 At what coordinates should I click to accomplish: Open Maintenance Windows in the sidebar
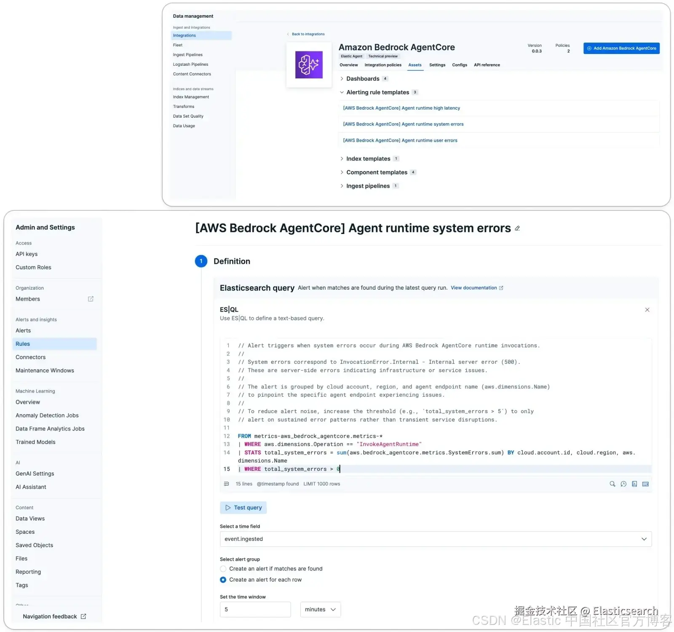[45, 371]
